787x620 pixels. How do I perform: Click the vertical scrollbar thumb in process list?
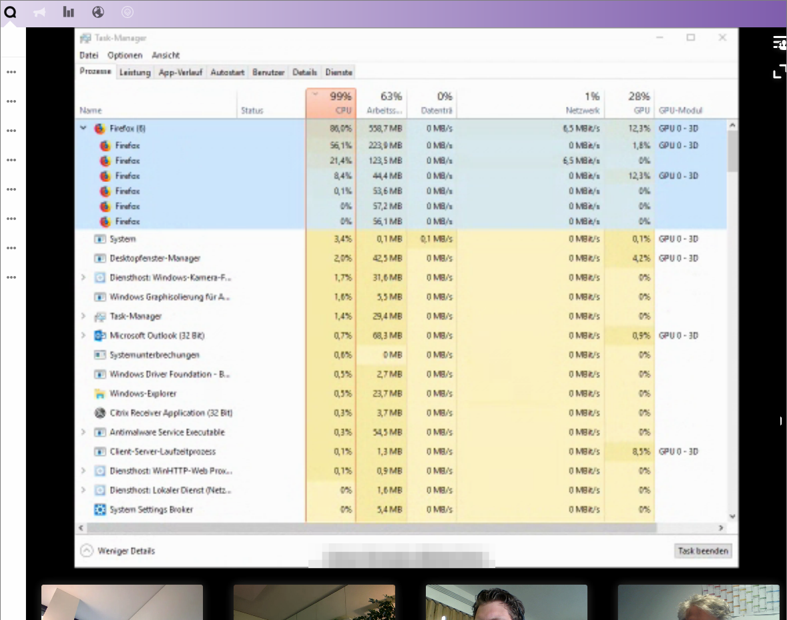click(x=732, y=151)
